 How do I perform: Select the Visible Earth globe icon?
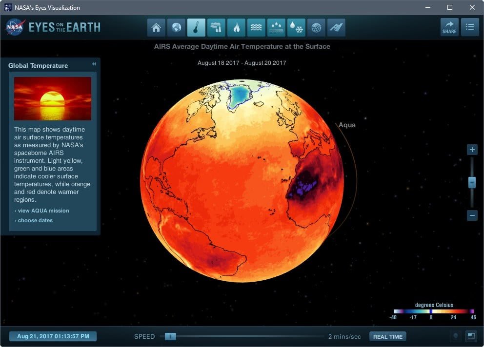coord(176,27)
